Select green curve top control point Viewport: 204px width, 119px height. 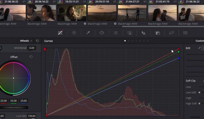[x=178, y=52]
